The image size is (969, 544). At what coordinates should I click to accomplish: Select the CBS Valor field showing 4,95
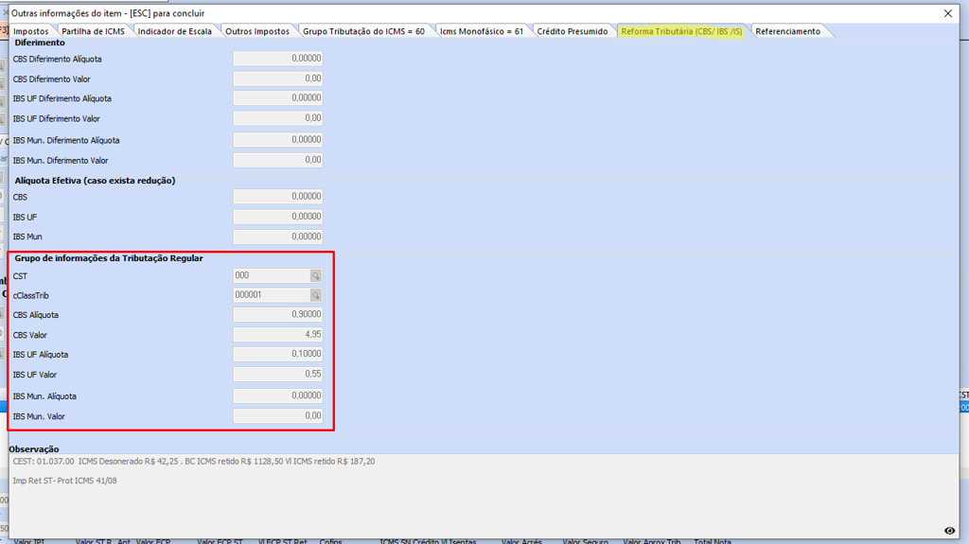tap(277, 335)
